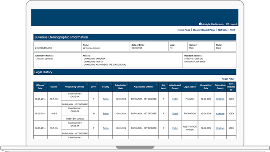This screenshot has height=152, width=270.
Task: Go to Home Page link
Action: pos(184,30)
